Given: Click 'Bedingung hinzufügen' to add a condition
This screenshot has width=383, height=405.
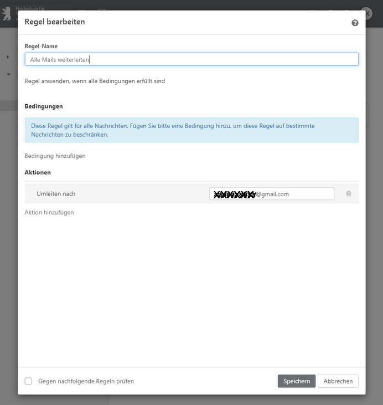Looking at the screenshot, I should pyautogui.click(x=55, y=156).
